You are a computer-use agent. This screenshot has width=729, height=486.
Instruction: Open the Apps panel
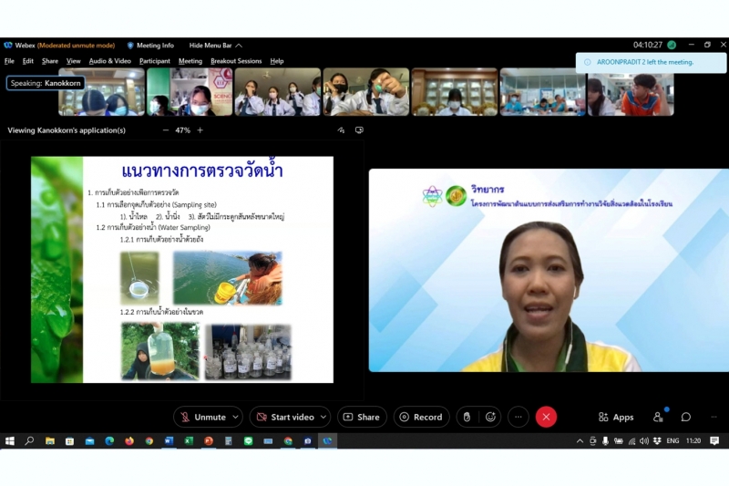[616, 417]
